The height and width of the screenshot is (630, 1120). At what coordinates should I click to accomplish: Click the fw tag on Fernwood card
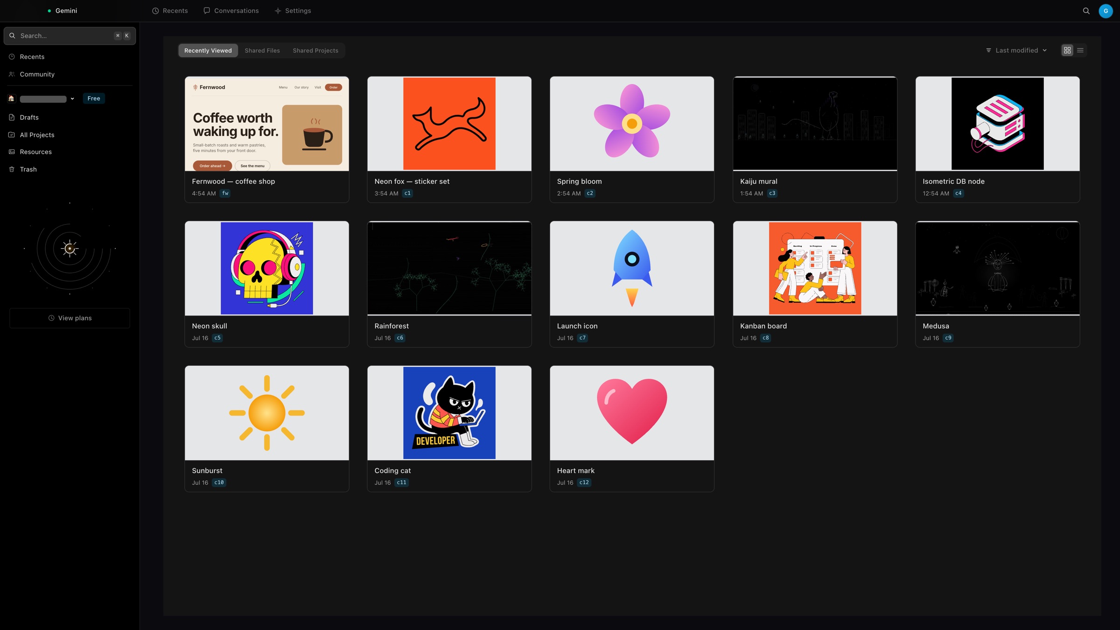225,193
